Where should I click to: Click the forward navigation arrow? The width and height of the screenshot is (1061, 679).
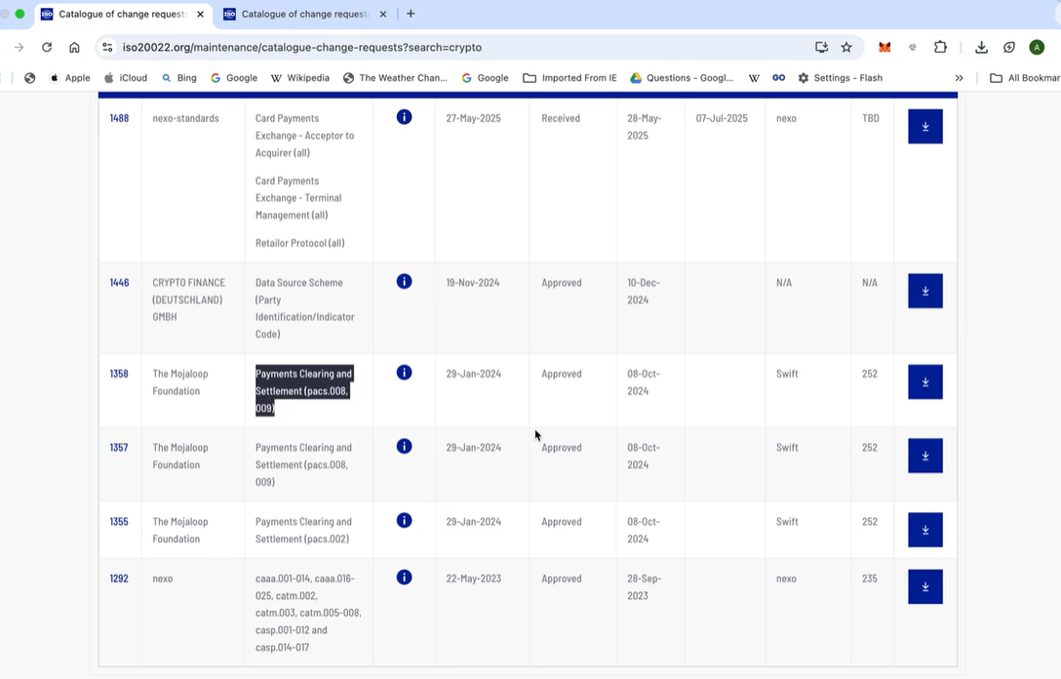19,48
